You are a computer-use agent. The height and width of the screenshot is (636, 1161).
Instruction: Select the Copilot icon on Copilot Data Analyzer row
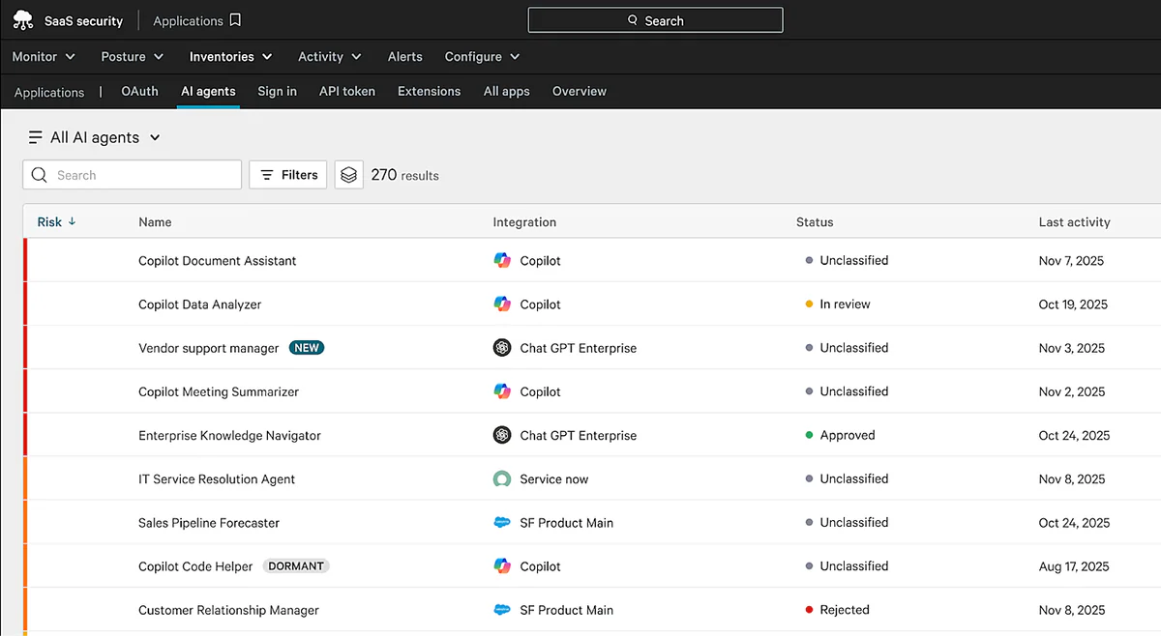click(x=502, y=304)
